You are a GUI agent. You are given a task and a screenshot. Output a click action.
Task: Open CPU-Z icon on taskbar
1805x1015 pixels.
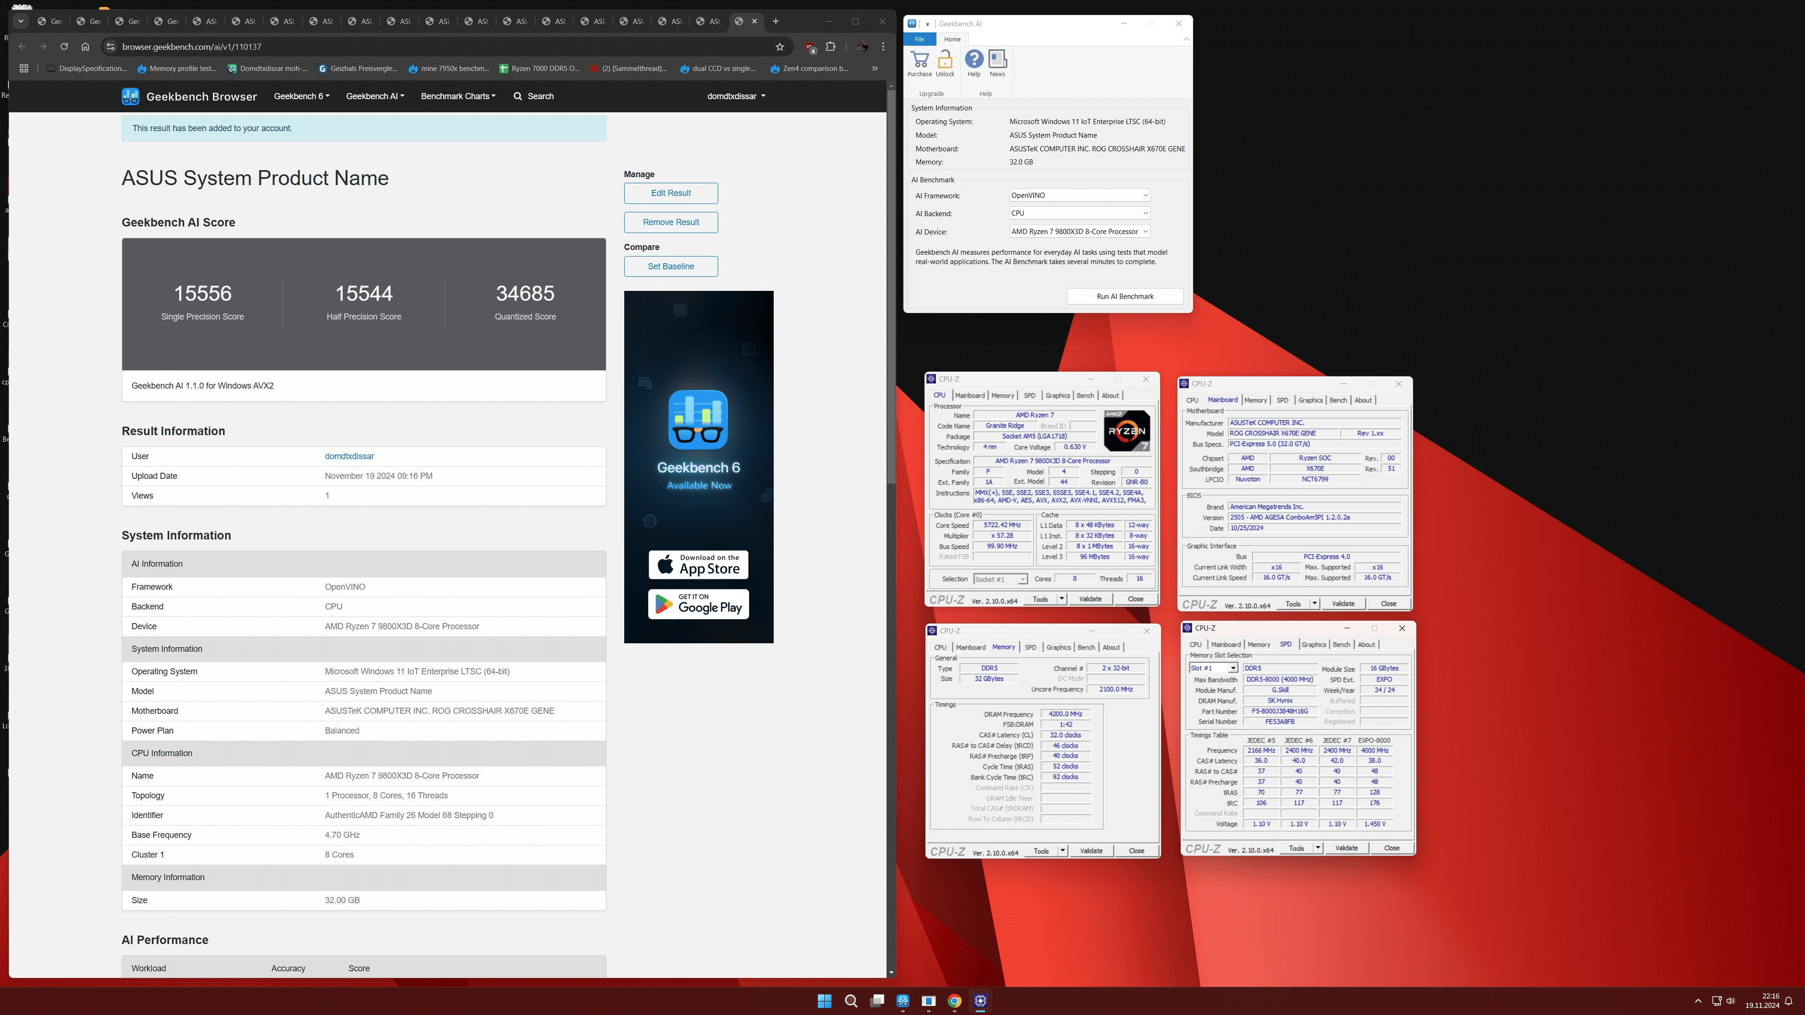(x=980, y=1001)
